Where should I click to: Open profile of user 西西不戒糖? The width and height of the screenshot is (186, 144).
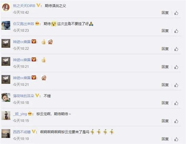tap(22, 132)
